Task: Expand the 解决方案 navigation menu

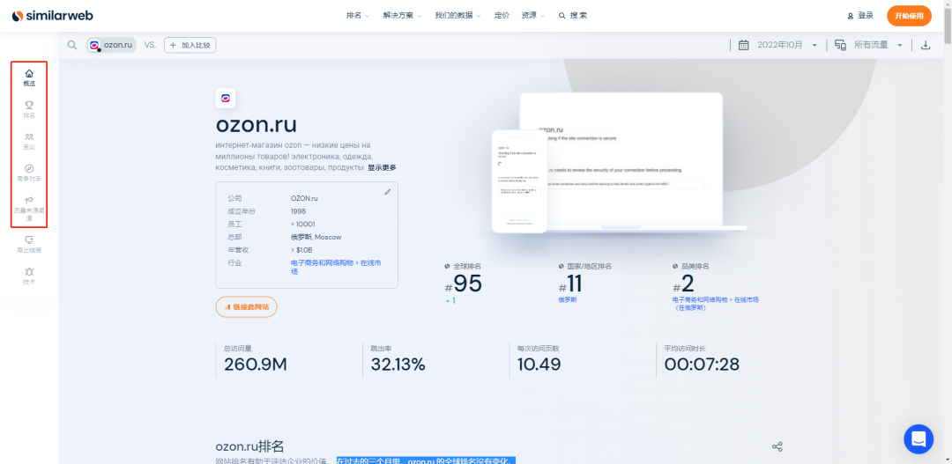Action: tap(402, 16)
